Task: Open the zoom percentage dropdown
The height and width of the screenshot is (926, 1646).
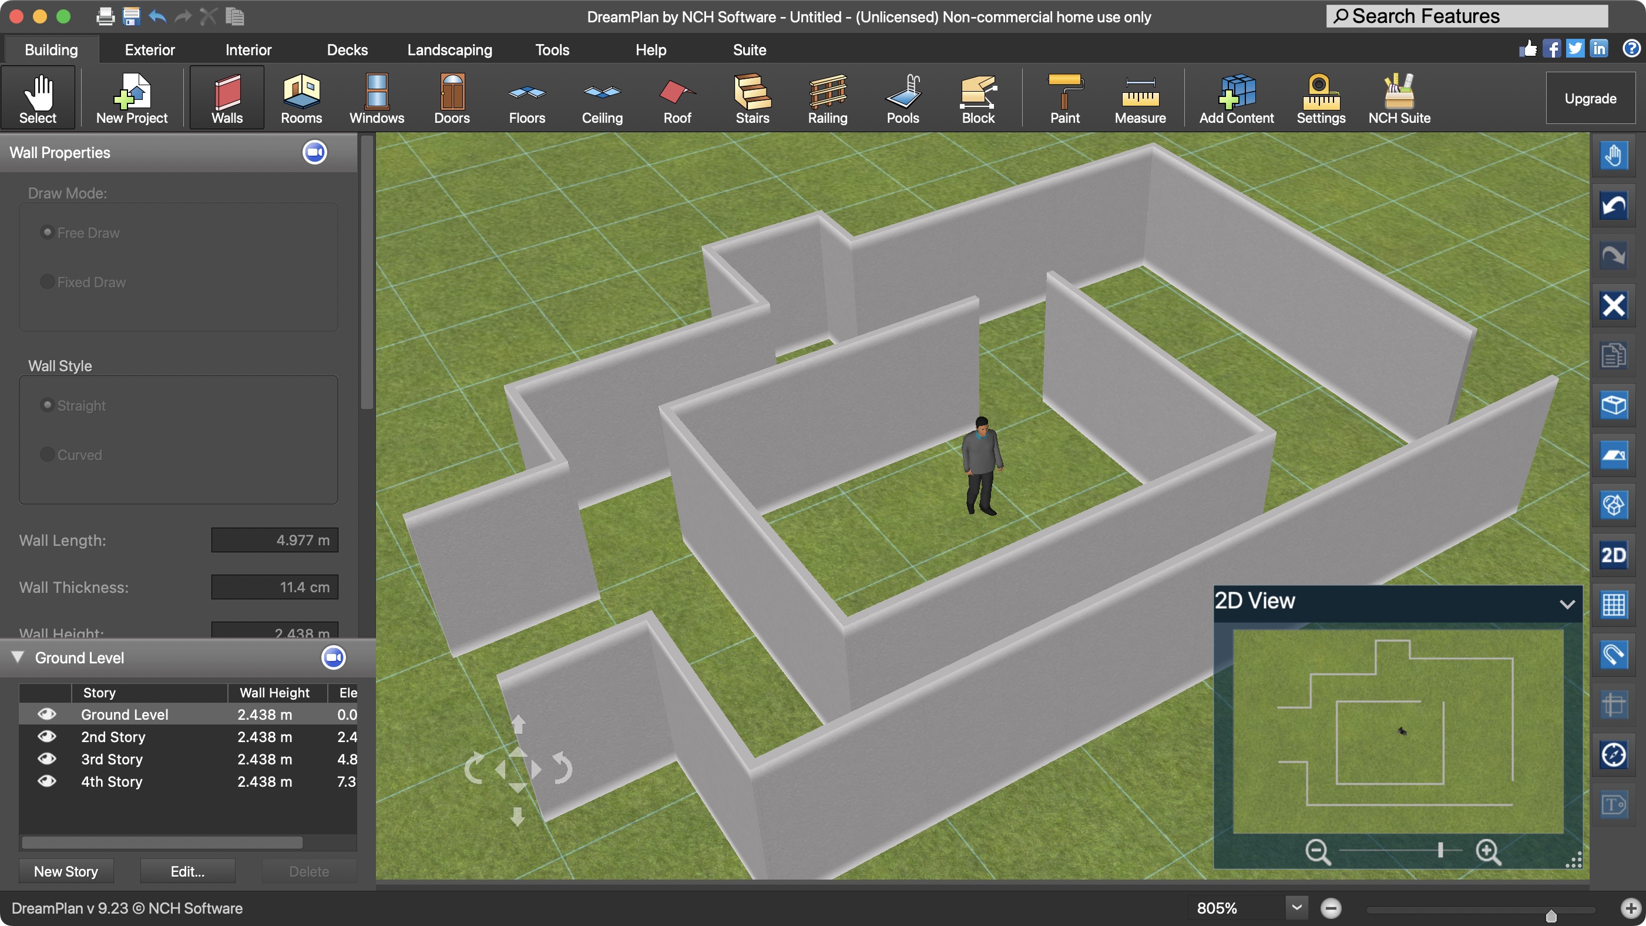Action: (1296, 907)
